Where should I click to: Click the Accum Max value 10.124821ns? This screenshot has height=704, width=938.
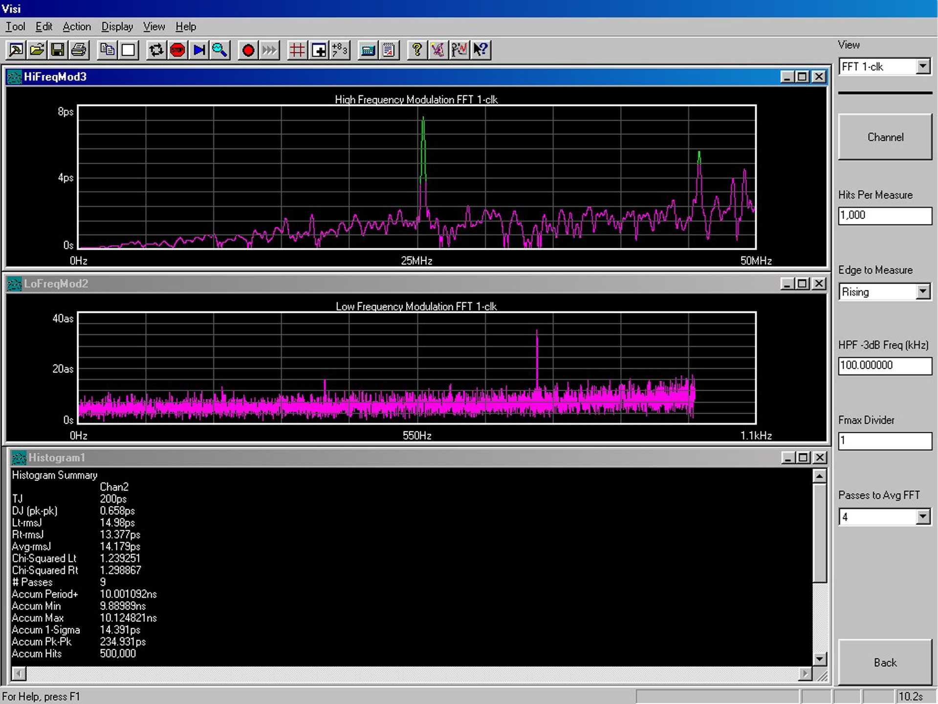(x=129, y=618)
